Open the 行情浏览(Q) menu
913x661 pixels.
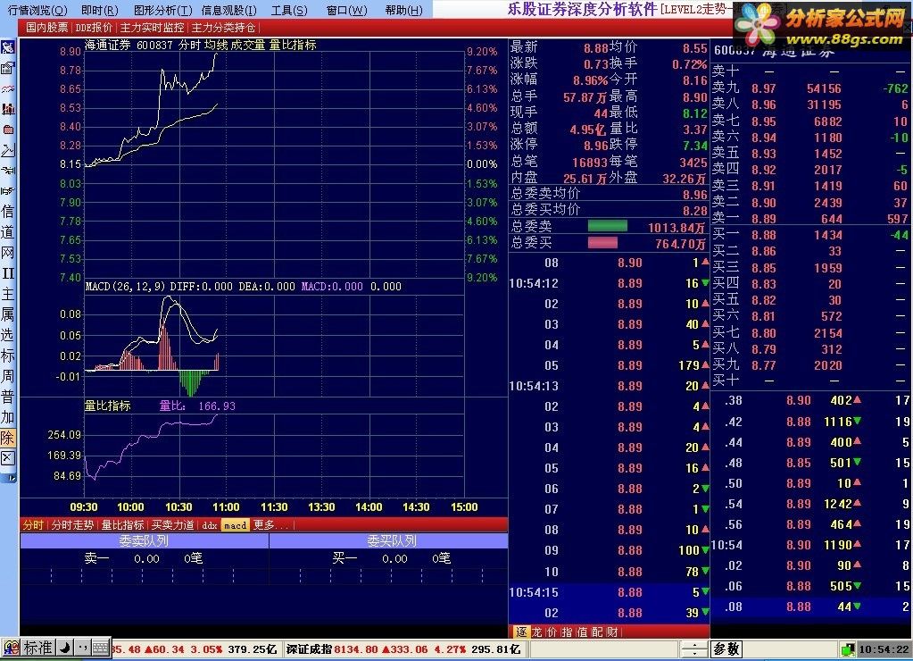click(x=37, y=10)
